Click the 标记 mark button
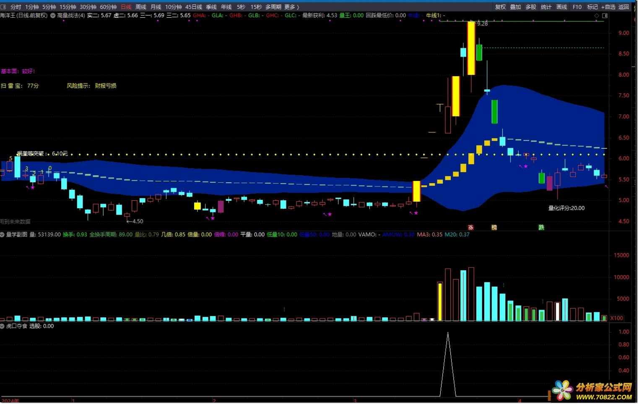The image size is (639, 404). pyautogui.click(x=592, y=7)
